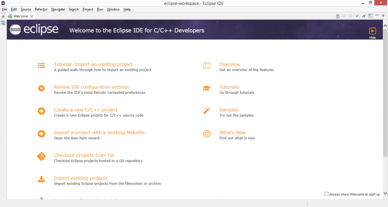
Task: Open What's New to find recent changes
Action: [x=232, y=133]
